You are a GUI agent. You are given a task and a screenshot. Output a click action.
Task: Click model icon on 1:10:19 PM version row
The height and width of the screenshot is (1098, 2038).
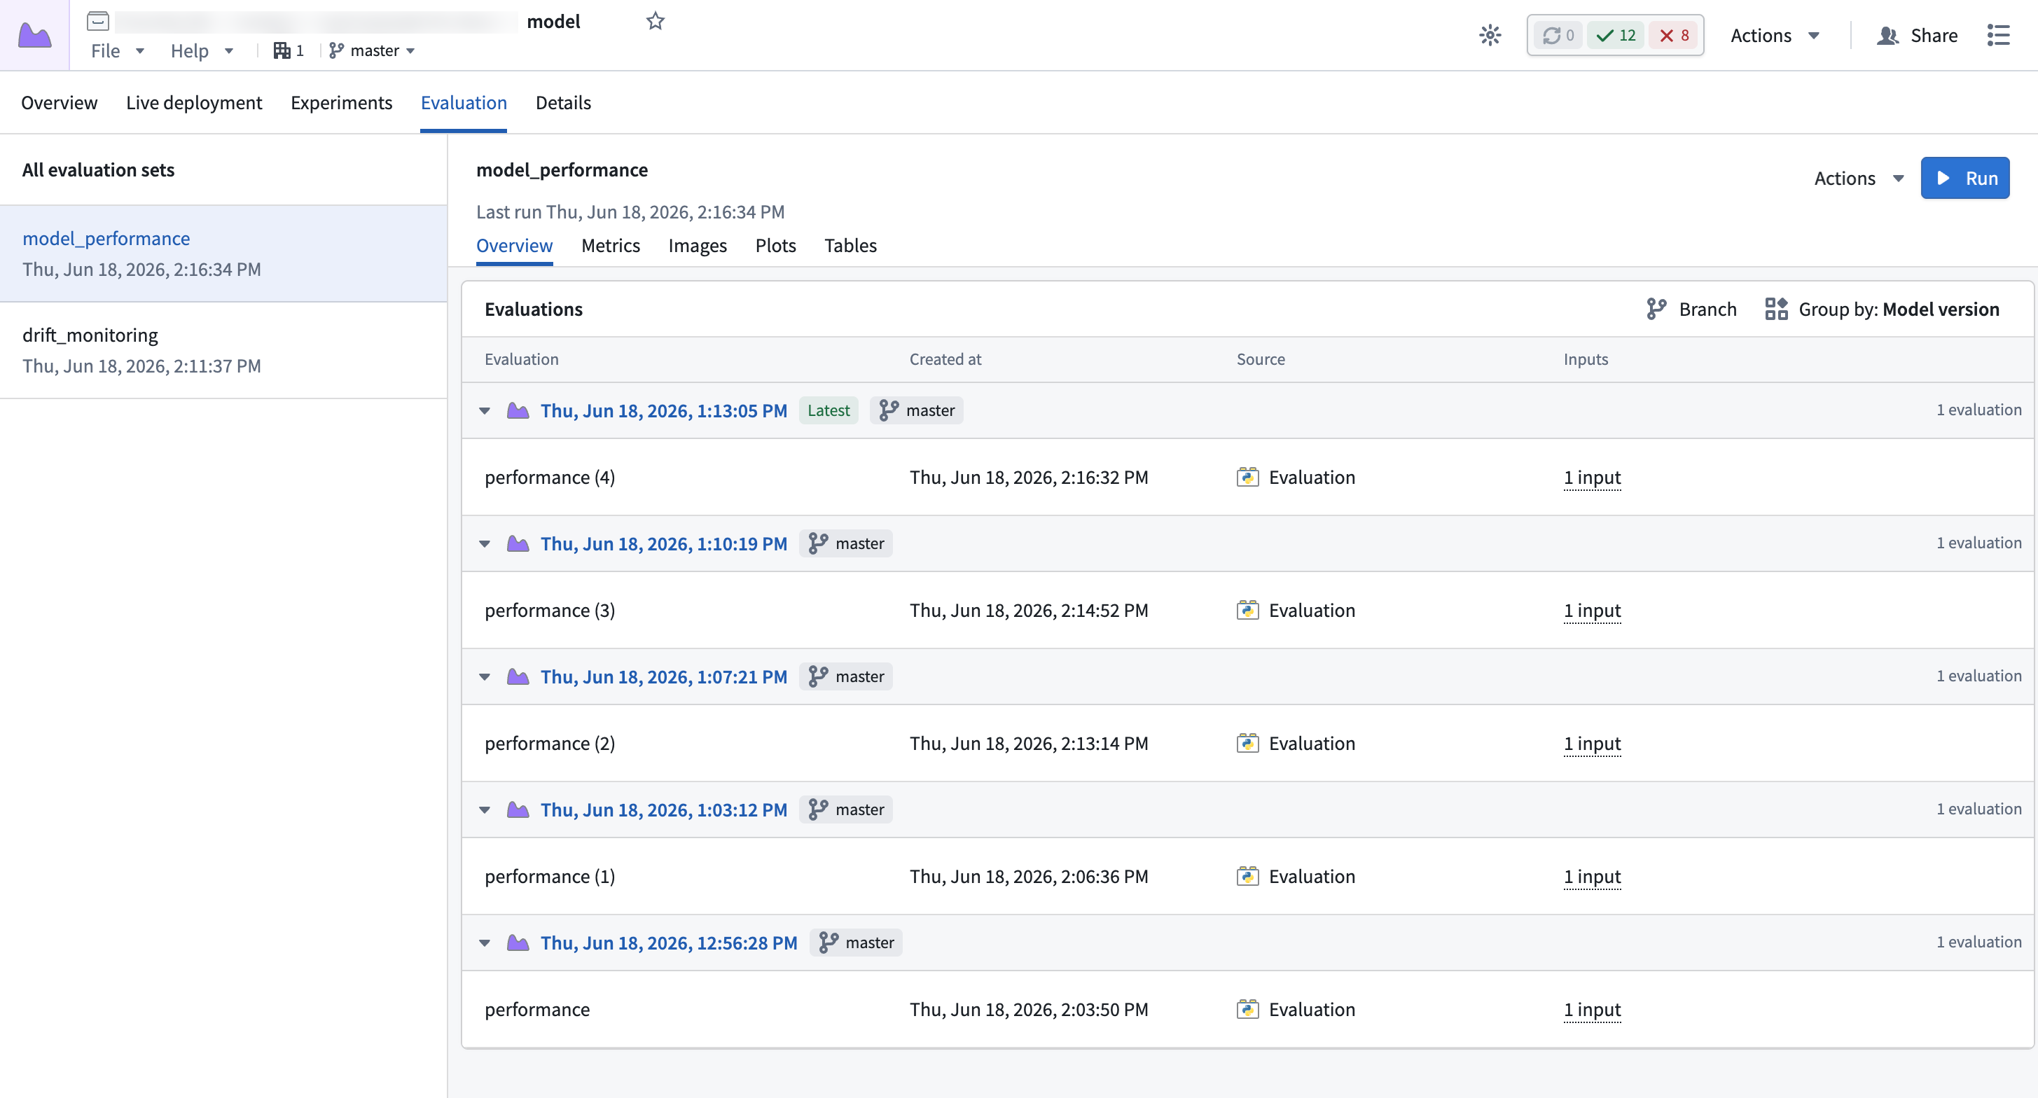518,543
